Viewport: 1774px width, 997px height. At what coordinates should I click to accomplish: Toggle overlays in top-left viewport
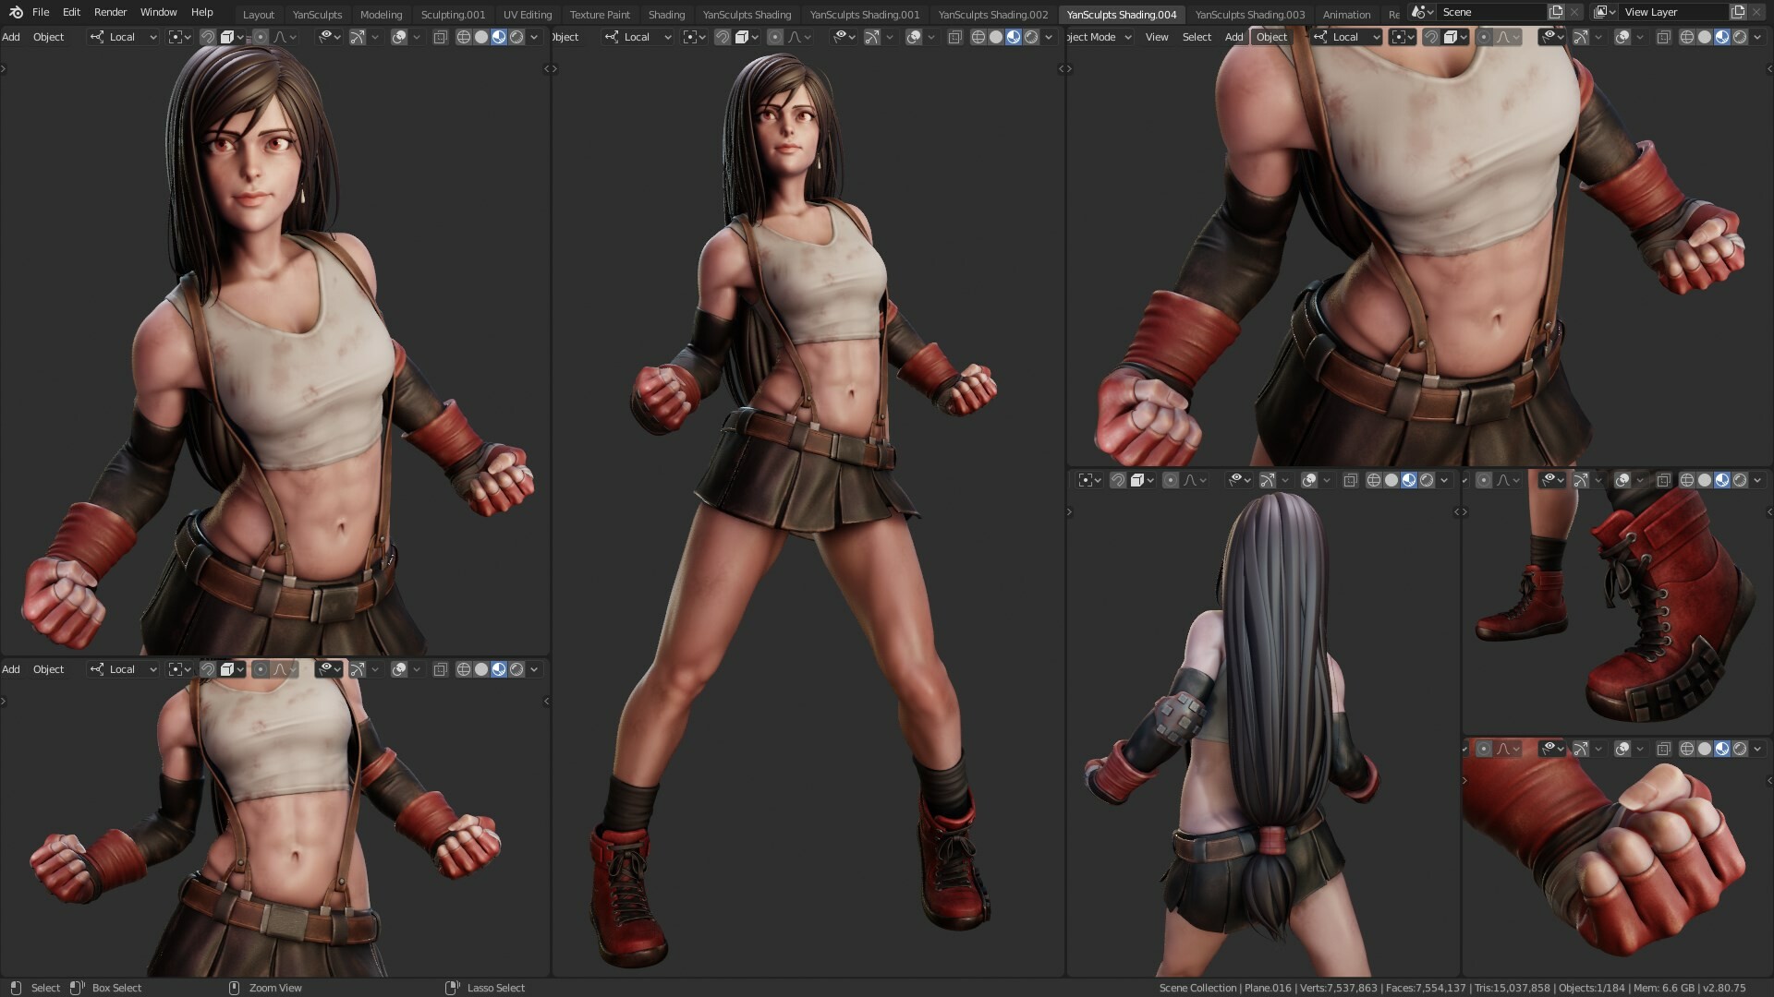[399, 37]
